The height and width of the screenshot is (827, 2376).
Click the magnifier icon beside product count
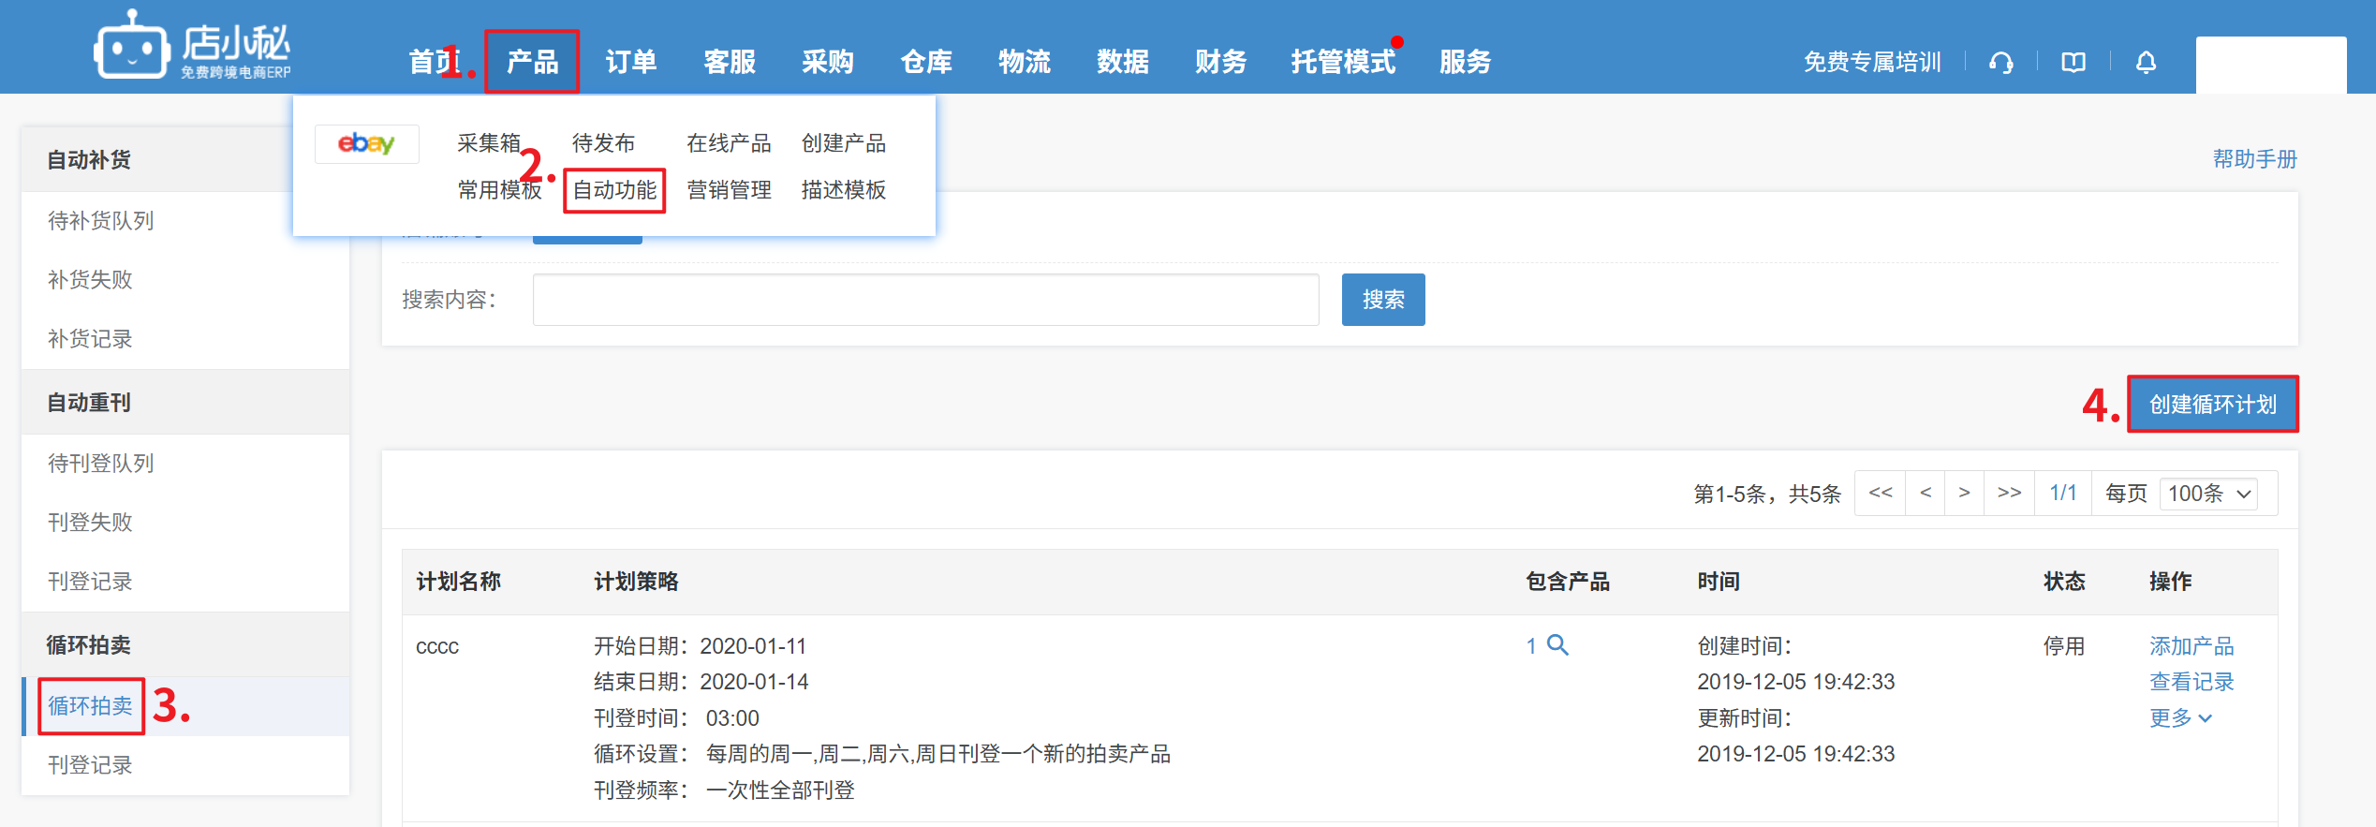pyautogui.click(x=1557, y=645)
